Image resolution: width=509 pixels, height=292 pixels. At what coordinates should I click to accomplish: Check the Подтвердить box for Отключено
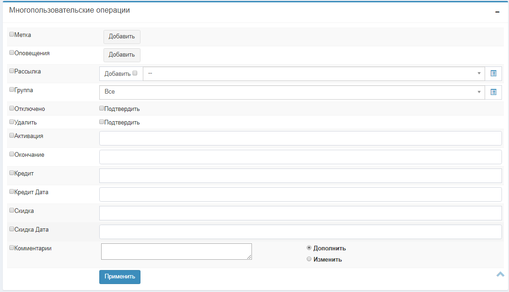(x=102, y=108)
